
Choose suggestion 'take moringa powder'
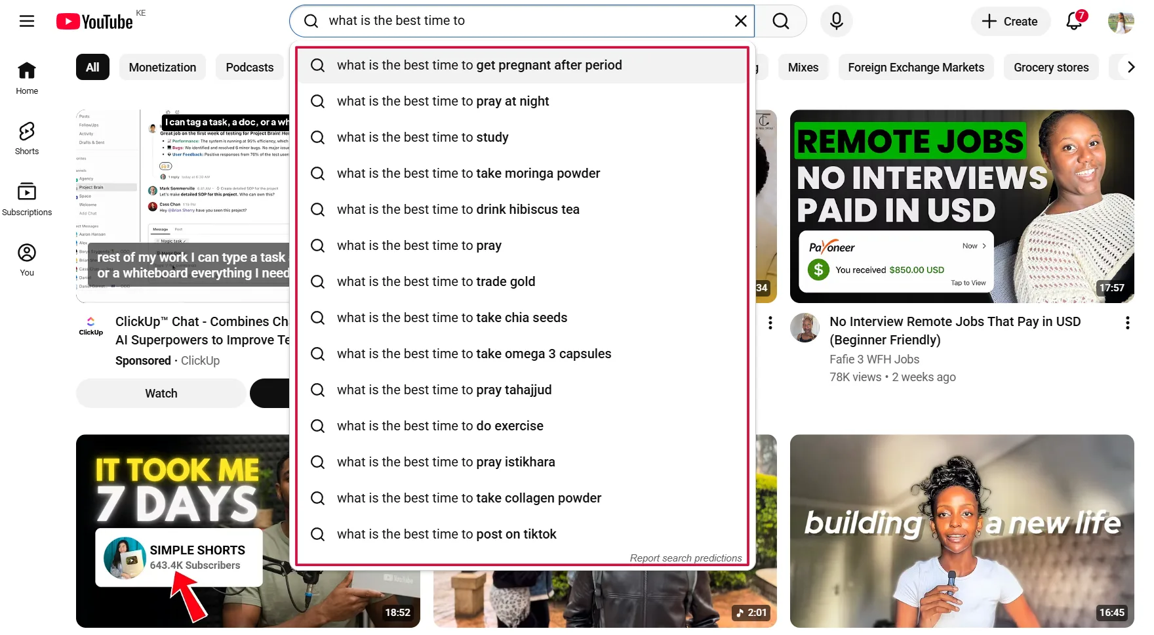pyautogui.click(x=522, y=173)
